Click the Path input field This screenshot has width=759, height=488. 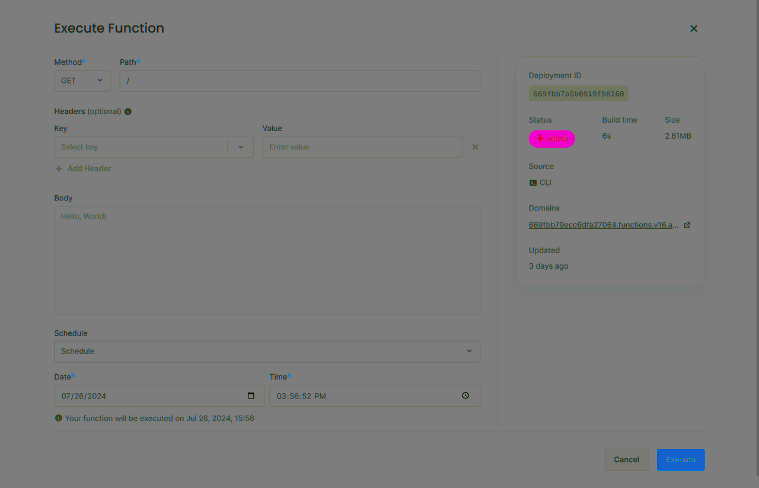299,81
